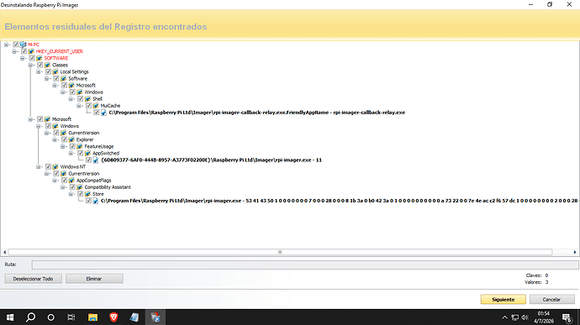Open the Windows Start menu
This screenshot has width=580, height=325.
[x=10, y=317]
